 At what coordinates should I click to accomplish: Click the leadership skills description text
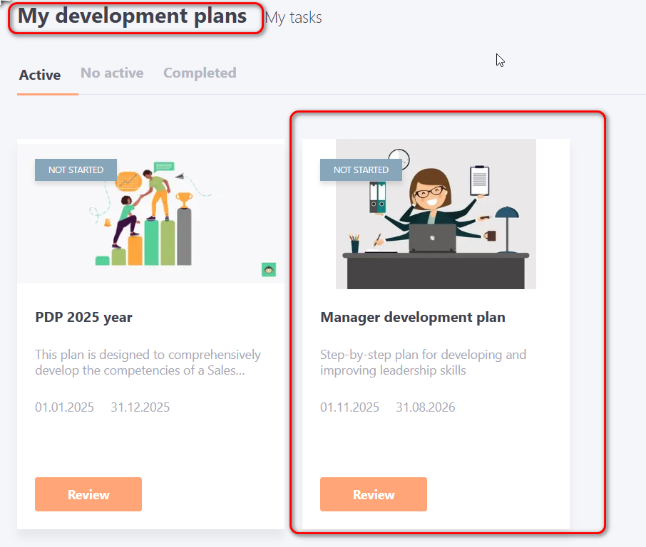pos(423,363)
